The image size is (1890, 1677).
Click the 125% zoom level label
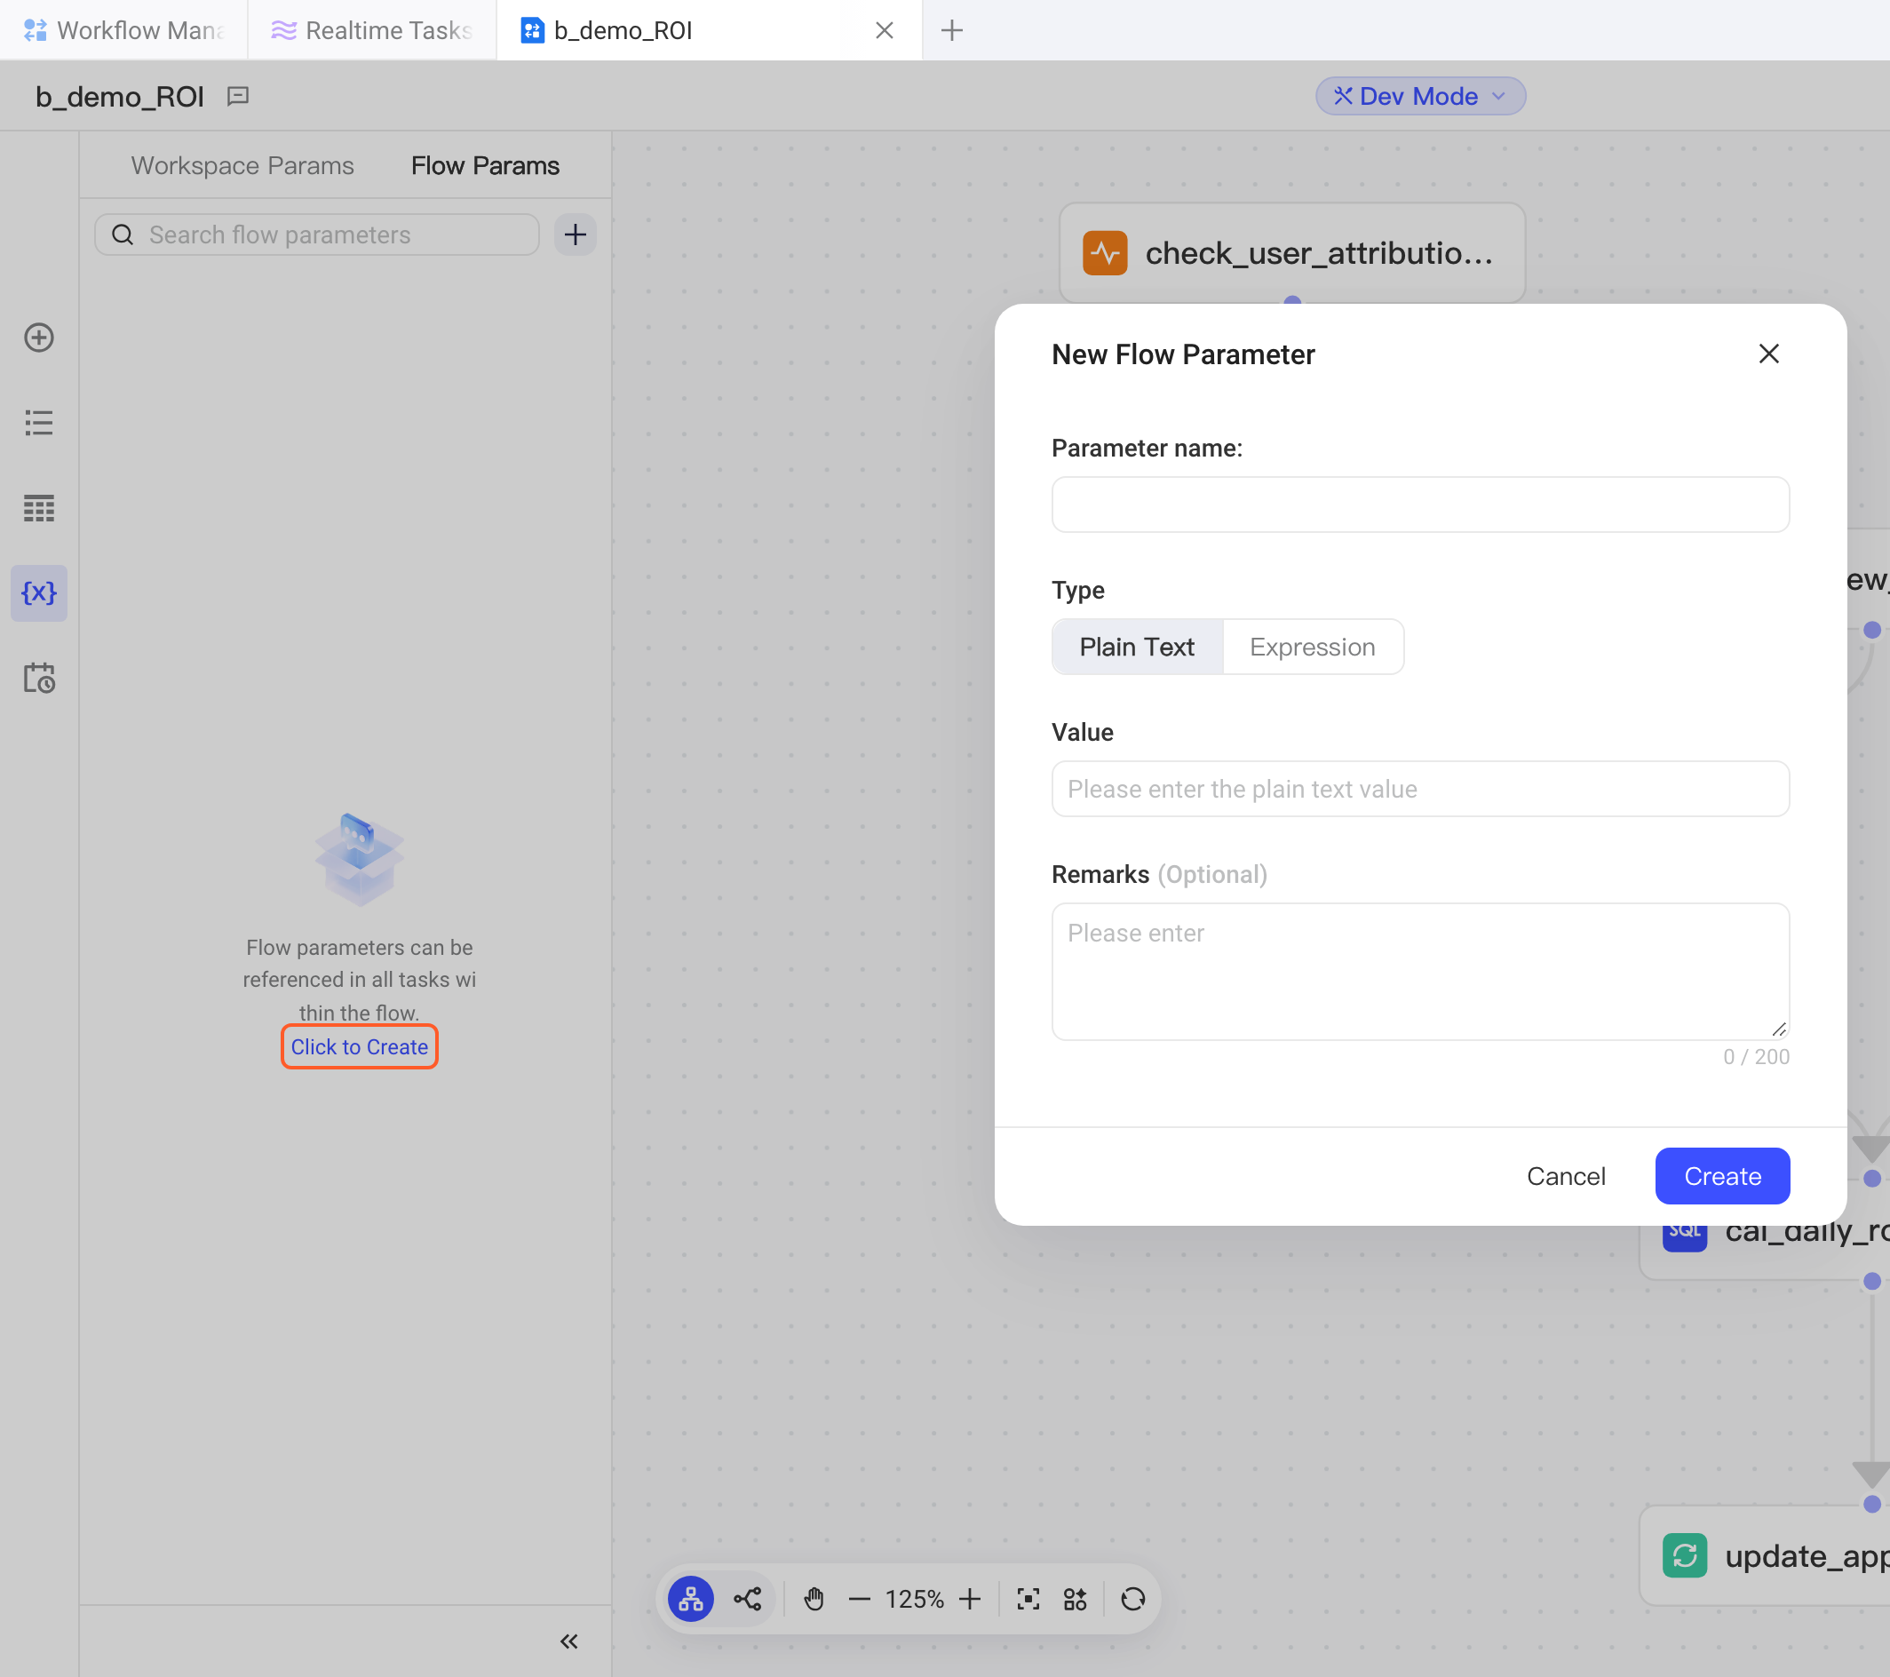tap(915, 1598)
